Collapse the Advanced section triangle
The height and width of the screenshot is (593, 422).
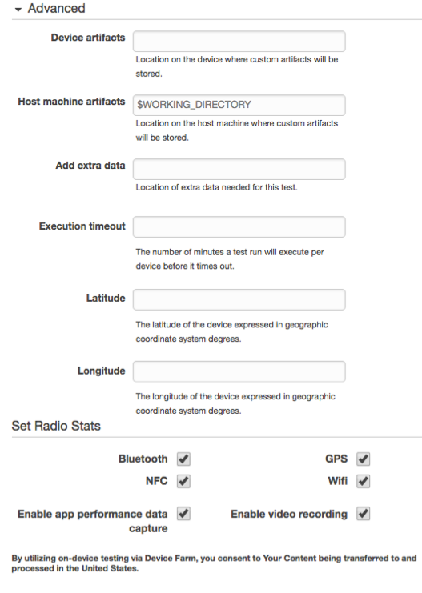pos(18,10)
